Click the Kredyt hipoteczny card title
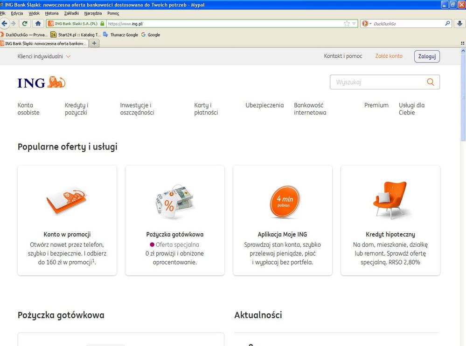466x346 pixels. 390,234
